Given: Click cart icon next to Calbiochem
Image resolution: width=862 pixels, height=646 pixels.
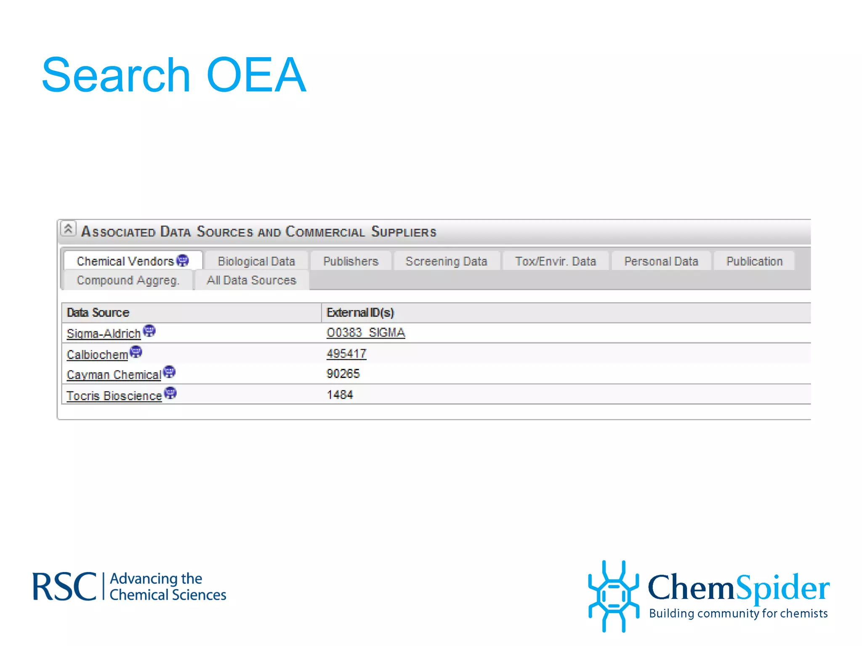Looking at the screenshot, I should tap(136, 352).
